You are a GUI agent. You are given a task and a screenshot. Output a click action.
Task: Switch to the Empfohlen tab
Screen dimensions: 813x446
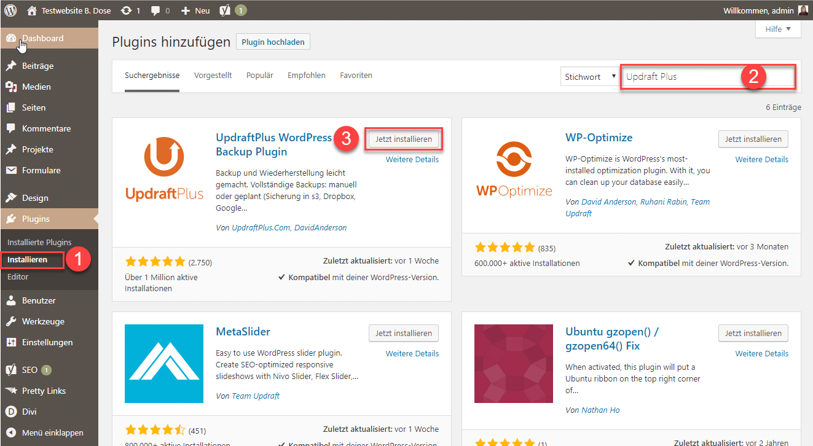pos(306,76)
